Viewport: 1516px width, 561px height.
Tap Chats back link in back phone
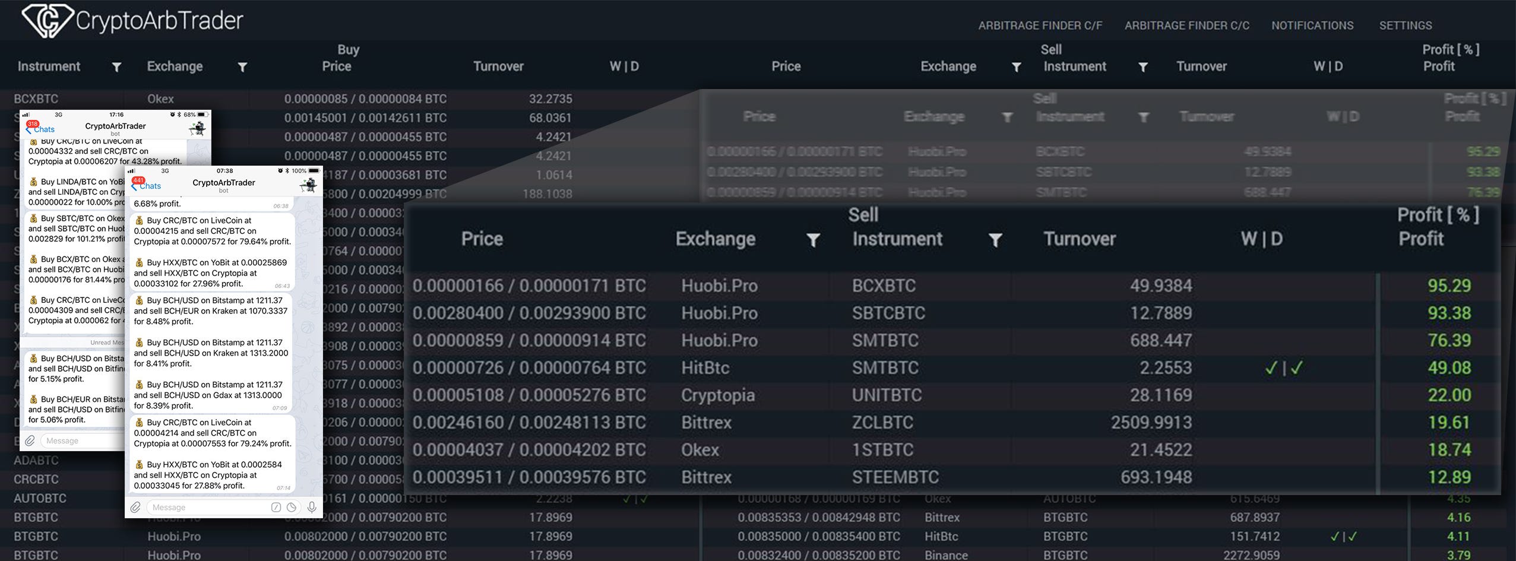[41, 129]
